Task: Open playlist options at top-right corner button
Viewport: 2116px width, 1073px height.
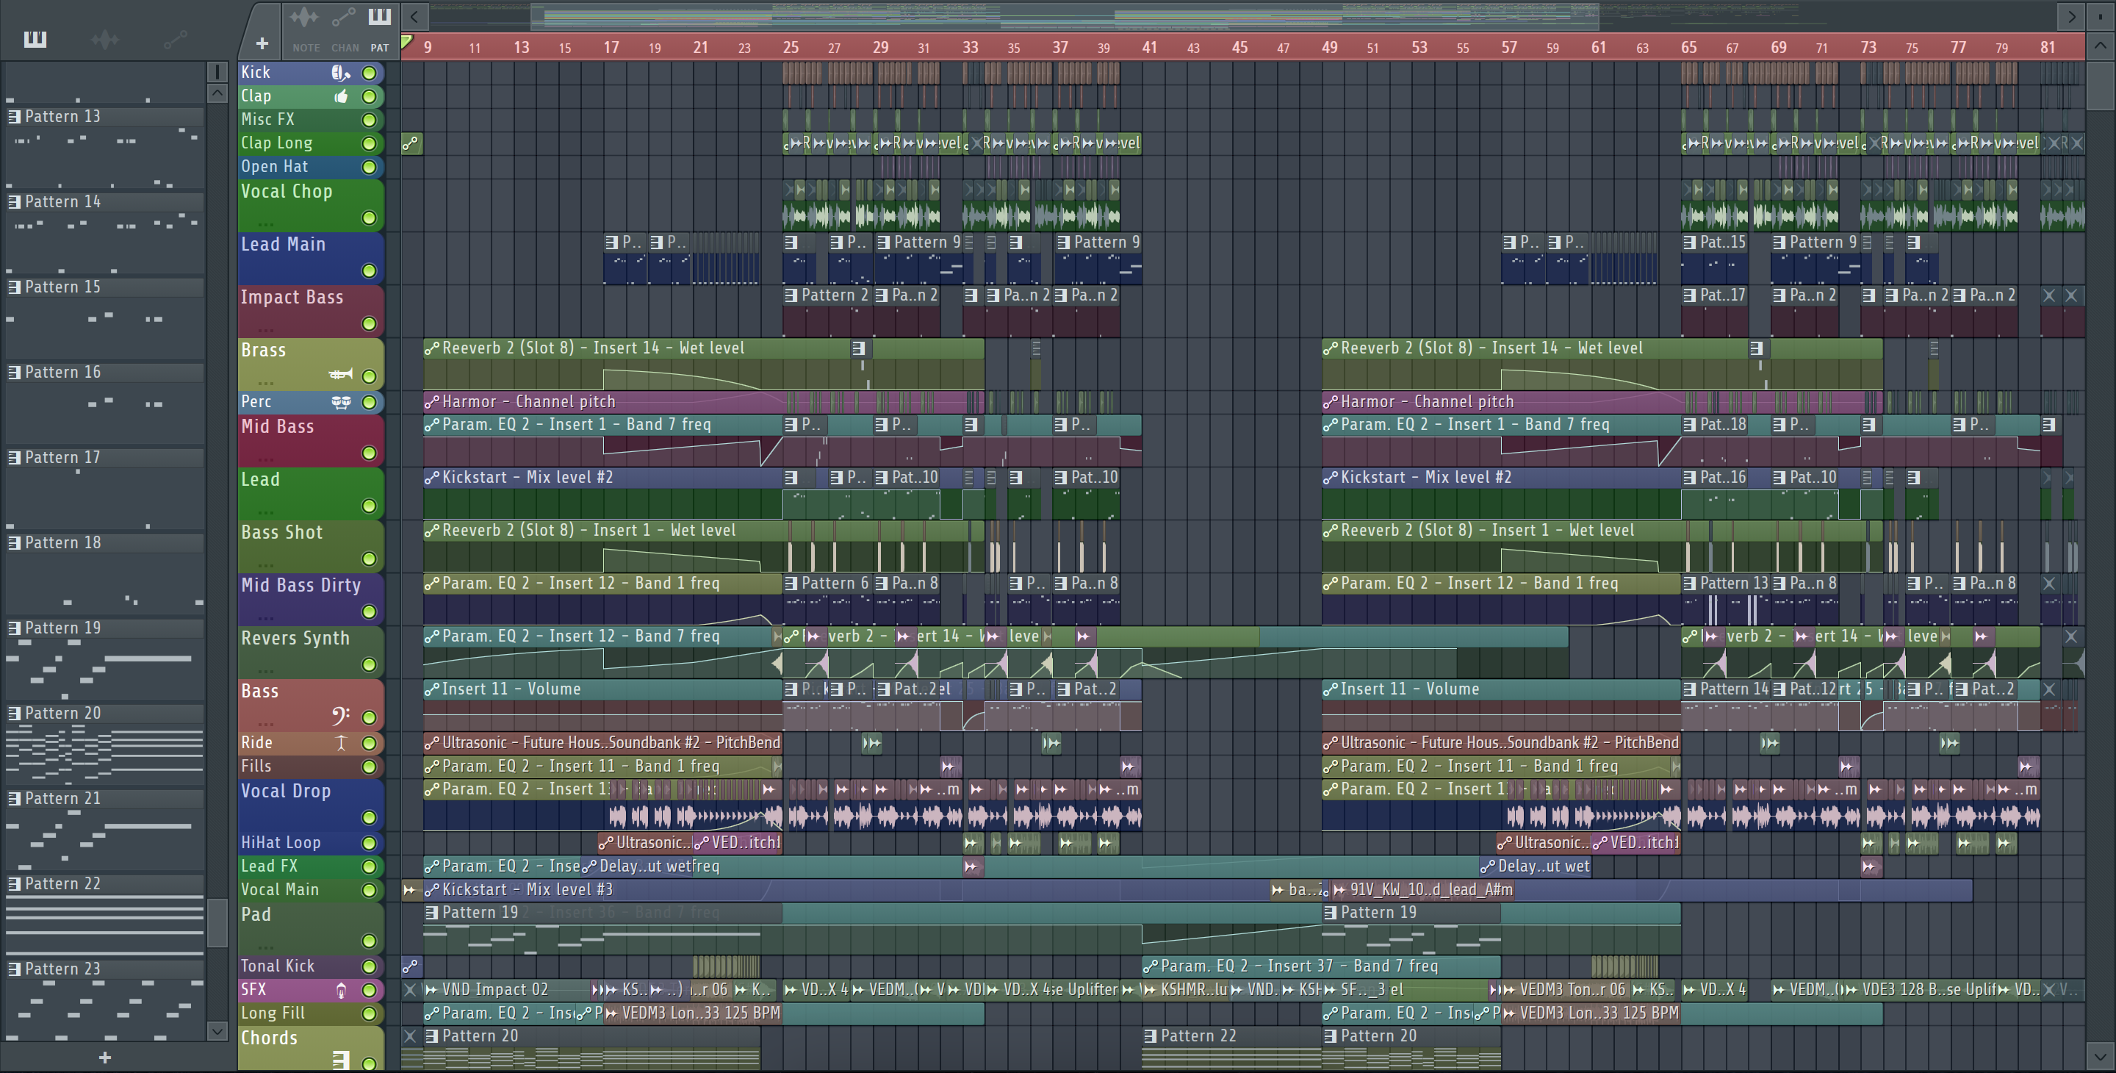Action: (x=2100, y=15)
